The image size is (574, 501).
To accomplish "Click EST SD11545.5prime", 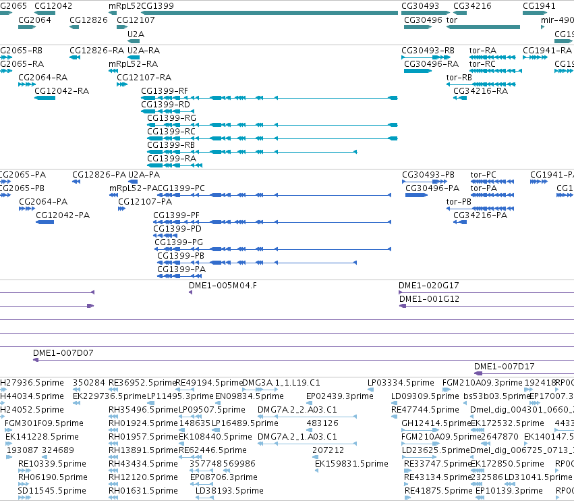I will pyautogui.click(x=52, y=491).
